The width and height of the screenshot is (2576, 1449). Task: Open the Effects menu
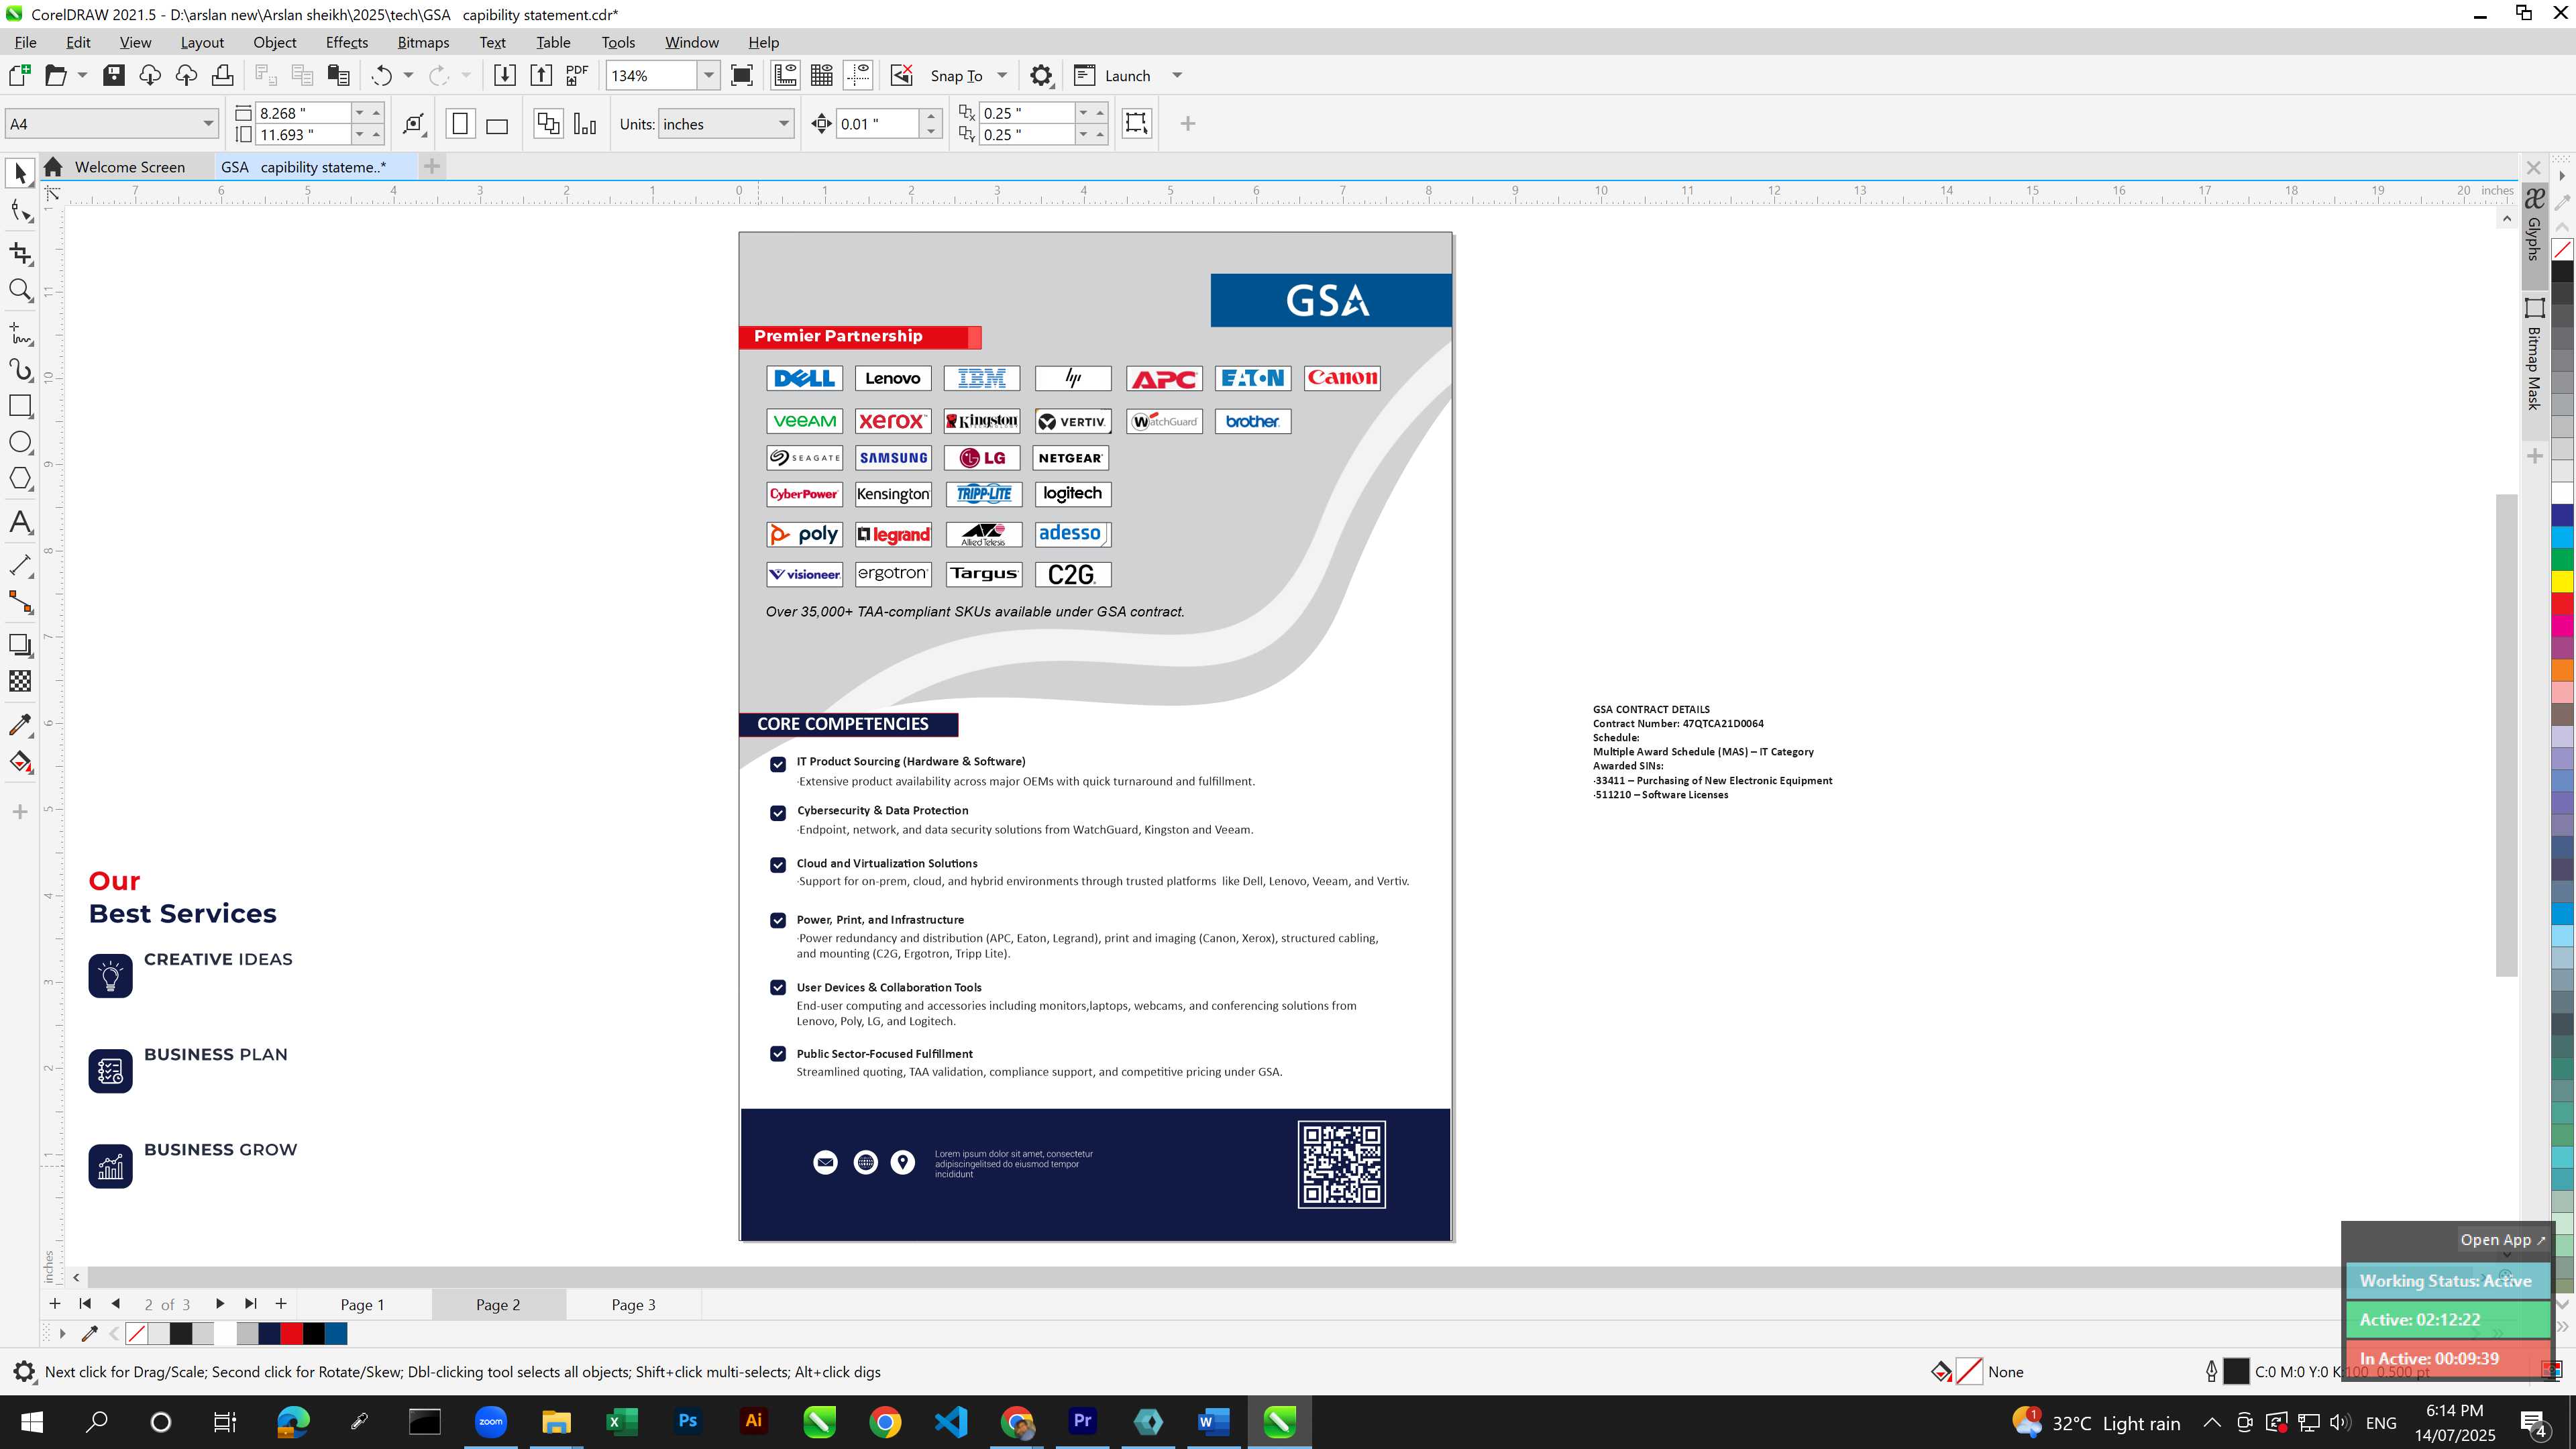tap(346, 42)
